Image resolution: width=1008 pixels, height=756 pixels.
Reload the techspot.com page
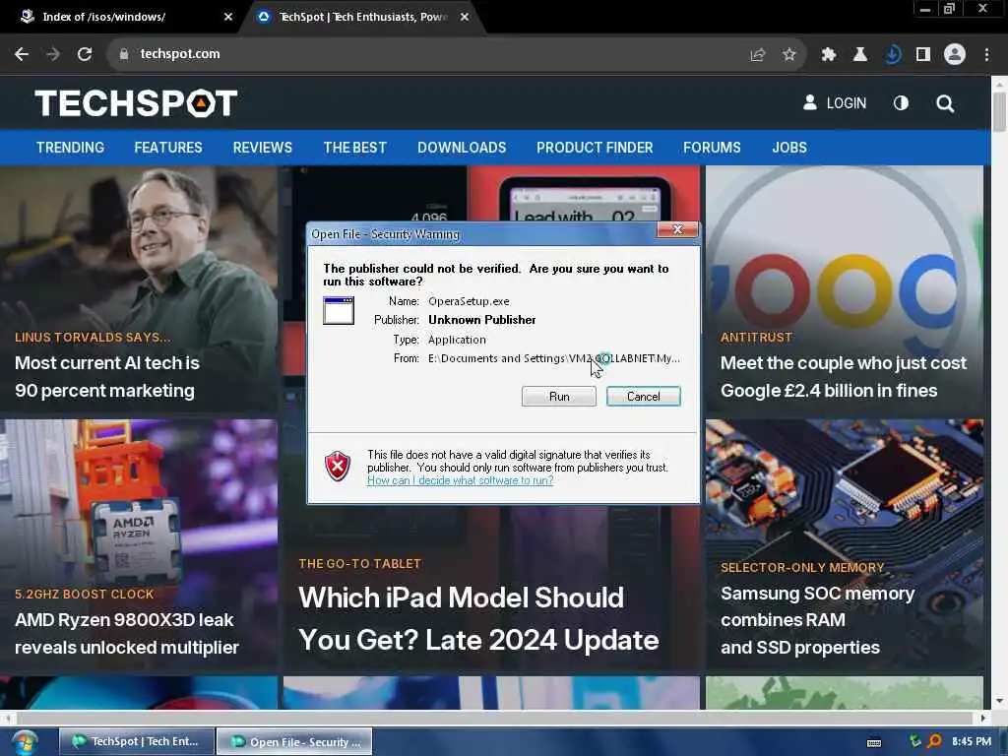(85, 55)
